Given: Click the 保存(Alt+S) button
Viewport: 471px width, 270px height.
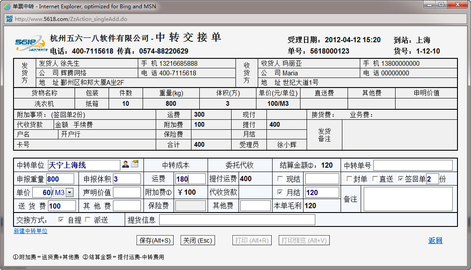Looking at the screenshot, I should coord(155,240).
